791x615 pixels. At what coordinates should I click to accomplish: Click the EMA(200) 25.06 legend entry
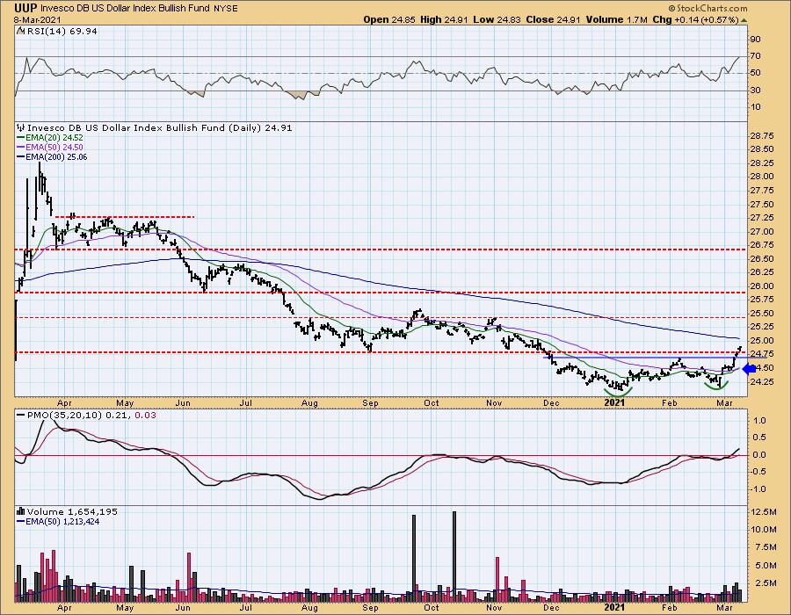point(52,156)
